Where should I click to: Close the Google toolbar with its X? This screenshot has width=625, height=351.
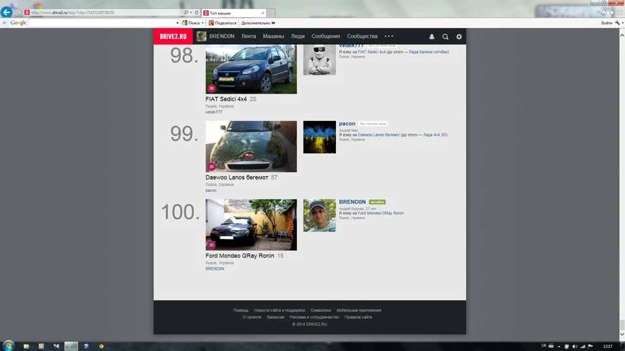(5, 23)
